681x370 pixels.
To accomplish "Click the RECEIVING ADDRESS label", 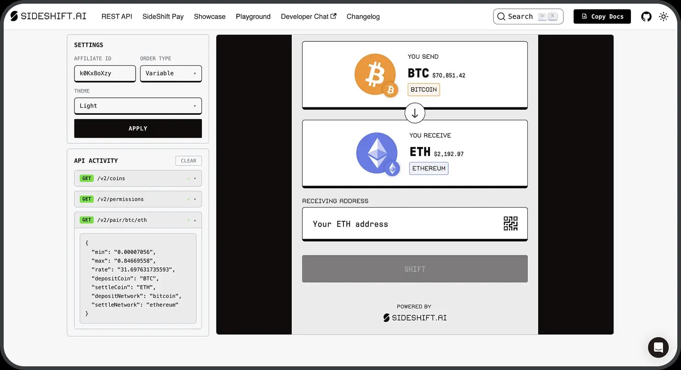I will pos(335,201).
